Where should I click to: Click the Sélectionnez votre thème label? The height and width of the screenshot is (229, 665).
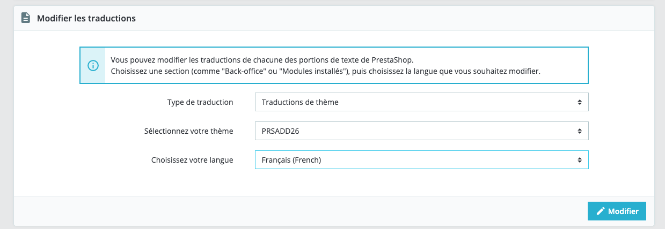point(188,131)
